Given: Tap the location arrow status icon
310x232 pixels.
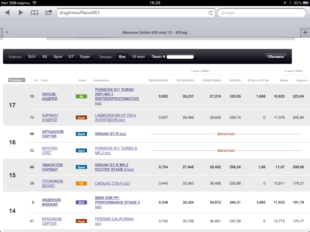Looking at the screenshot, I should click(285, 3).
